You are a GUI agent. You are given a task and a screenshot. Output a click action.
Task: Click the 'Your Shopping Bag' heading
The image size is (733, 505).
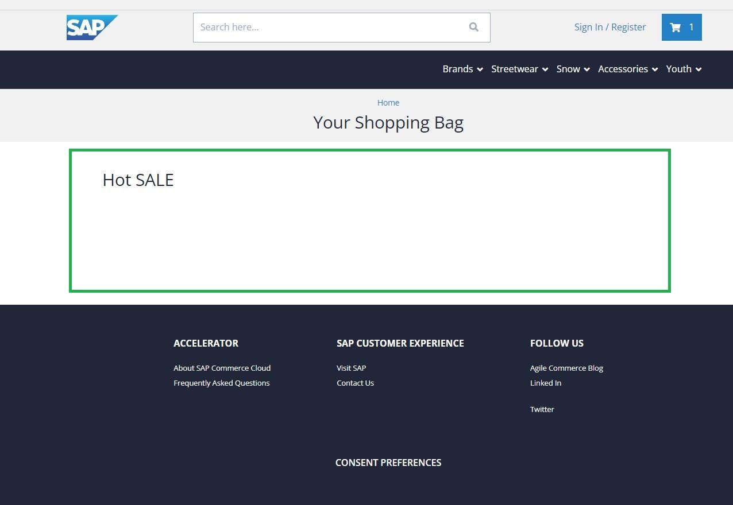[388, 122]
